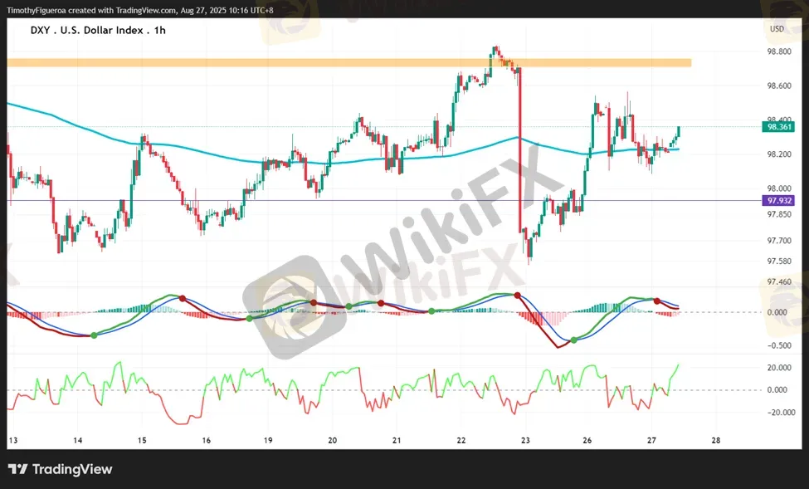
Task: Click the 98.800 price axis value
Action: pos(779,51)
